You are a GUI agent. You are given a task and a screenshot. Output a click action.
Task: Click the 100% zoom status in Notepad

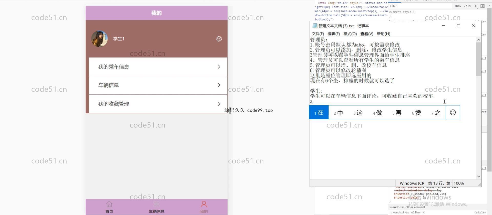(459, 183)
